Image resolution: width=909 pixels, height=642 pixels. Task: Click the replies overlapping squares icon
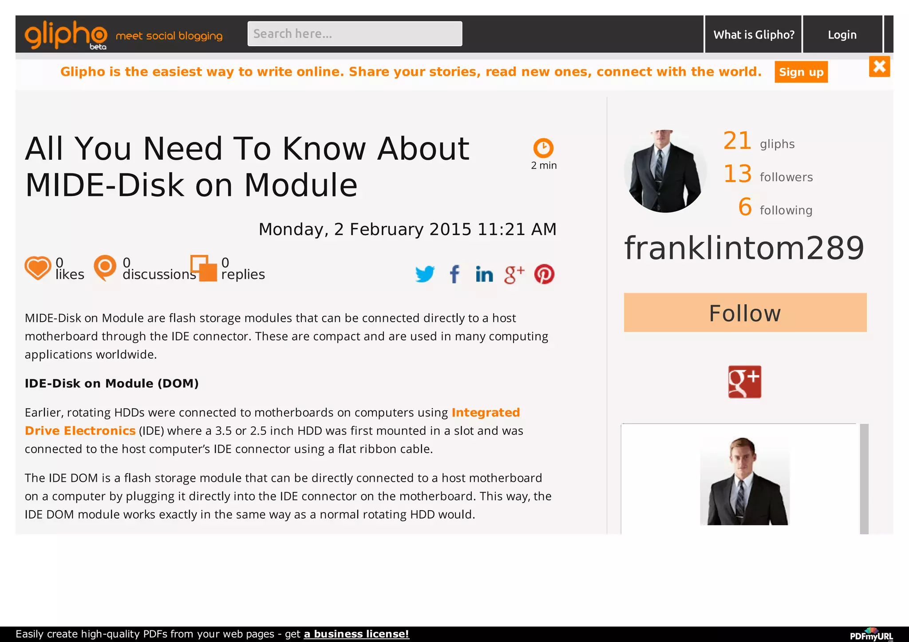pos(204,268)
